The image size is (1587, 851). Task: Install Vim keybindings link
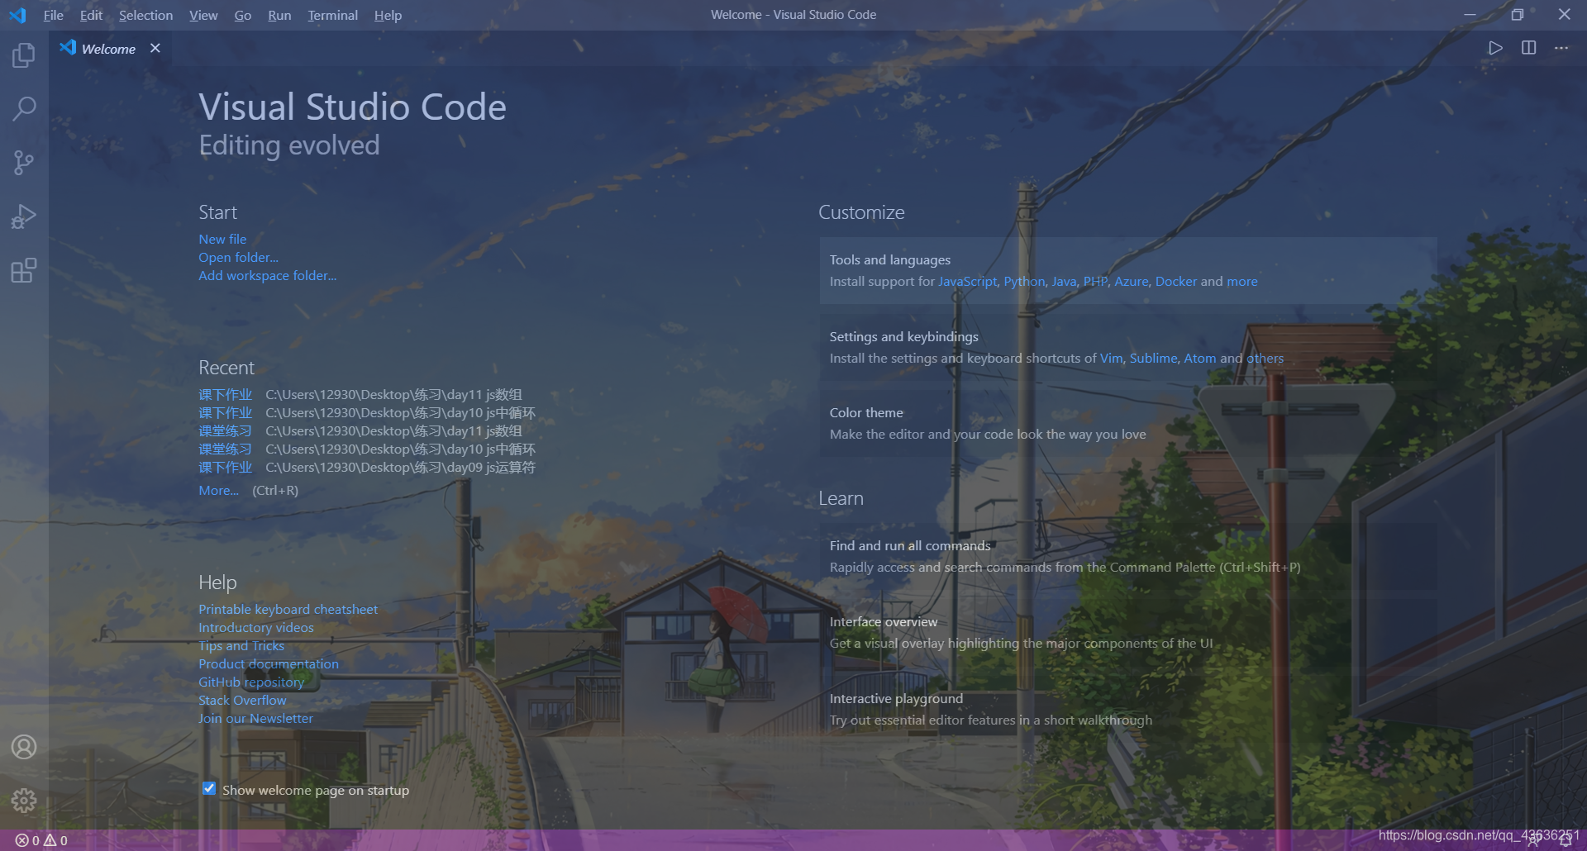1111,358
